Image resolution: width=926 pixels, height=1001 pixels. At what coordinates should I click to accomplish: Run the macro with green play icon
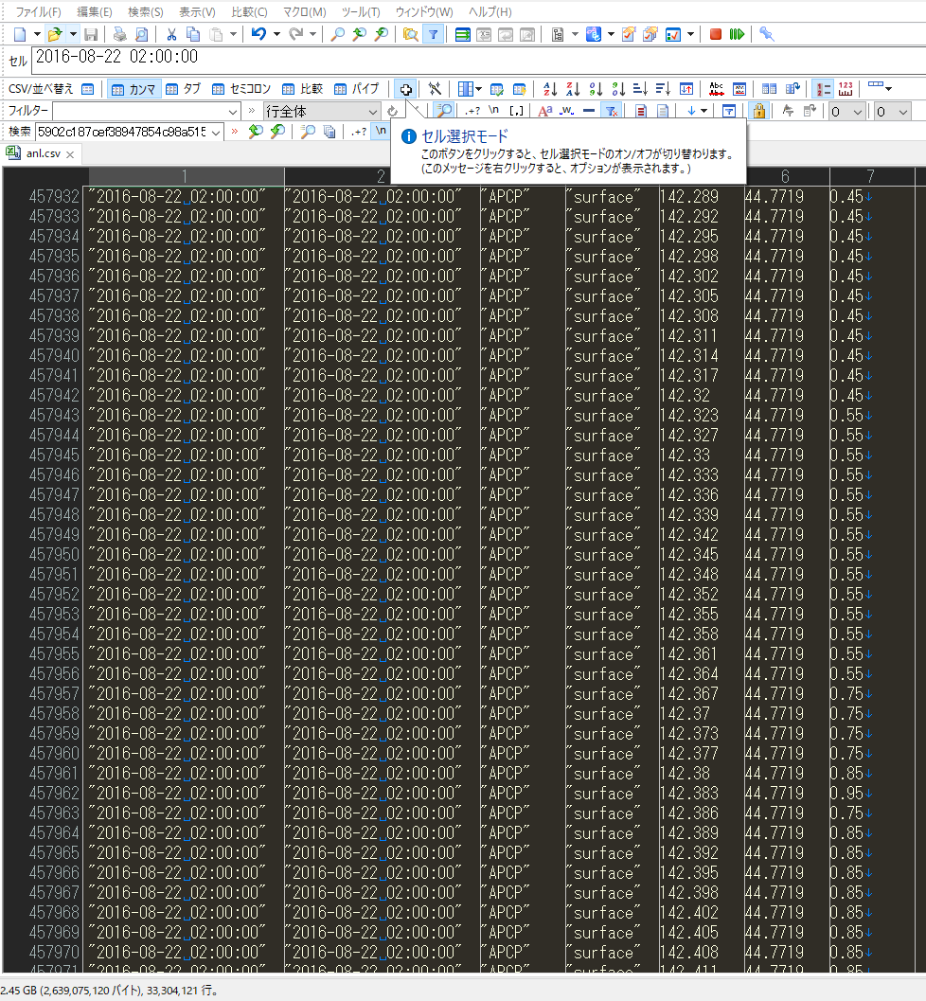point(737,34)
